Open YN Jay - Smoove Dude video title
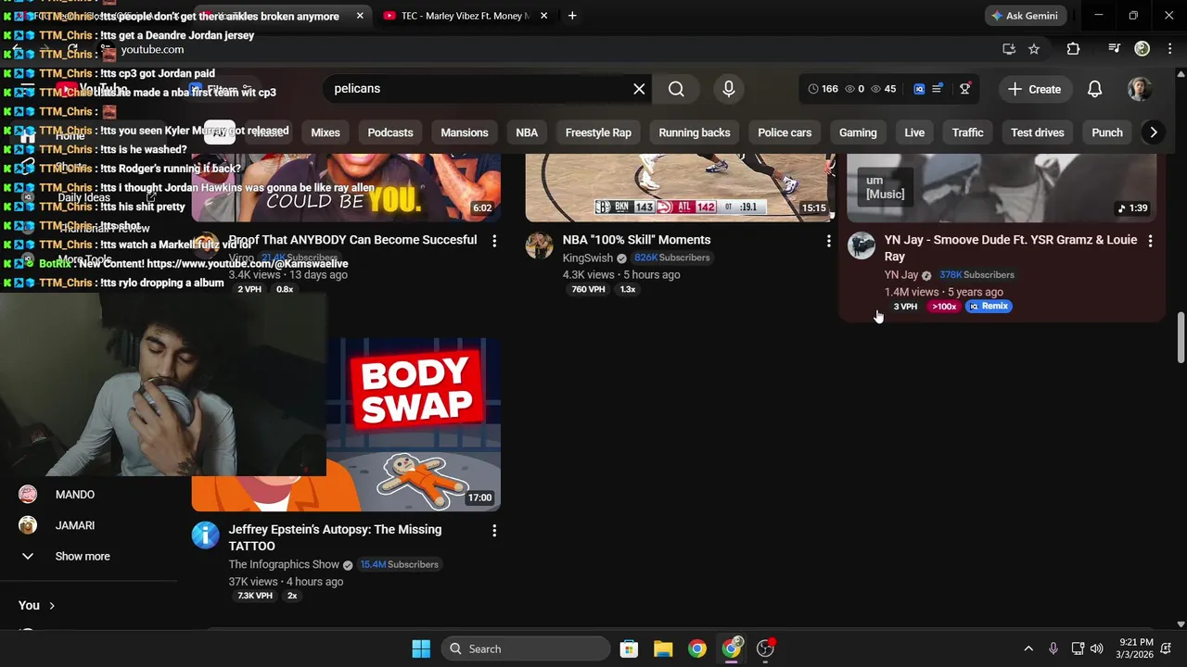The height and width of the screenshot is (667, 1187). [x=1011, y=248]
